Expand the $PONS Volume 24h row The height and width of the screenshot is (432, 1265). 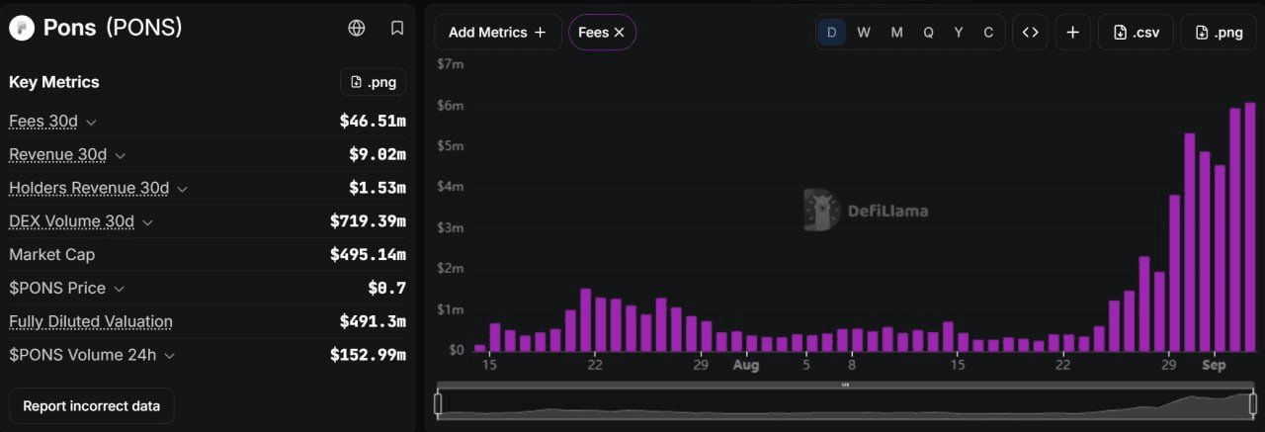pyautogui.click(x=170, y=355)
